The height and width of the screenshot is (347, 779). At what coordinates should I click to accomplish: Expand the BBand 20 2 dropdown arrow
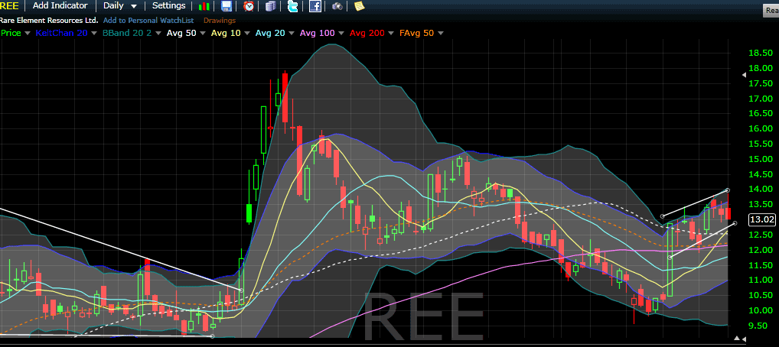(x=158, y=34)
